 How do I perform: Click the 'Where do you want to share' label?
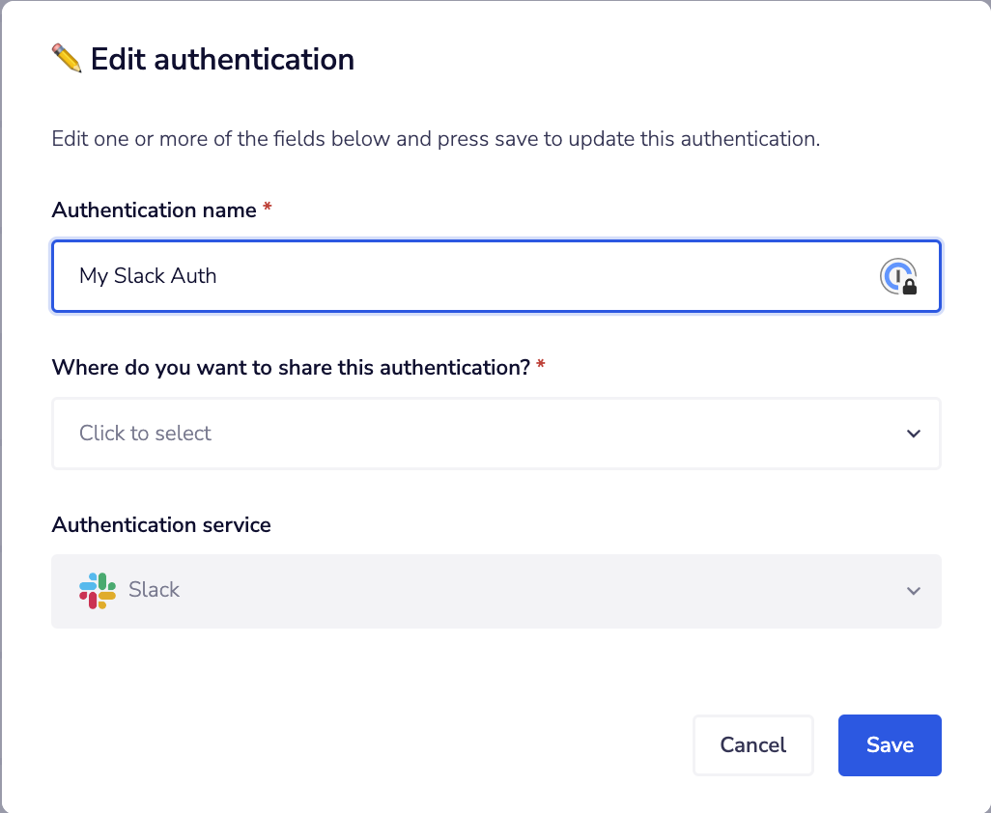tap(291, 367)
